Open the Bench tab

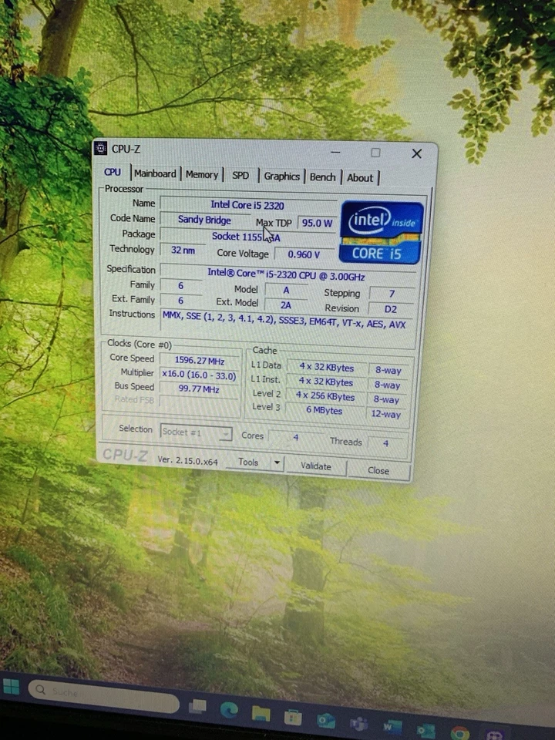pos(322,177)
